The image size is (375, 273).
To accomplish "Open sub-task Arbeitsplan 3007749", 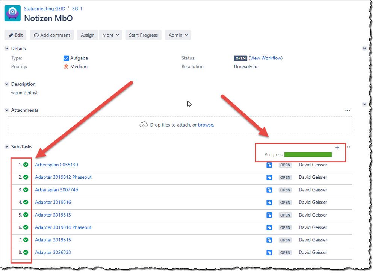I will pos(56,189).
